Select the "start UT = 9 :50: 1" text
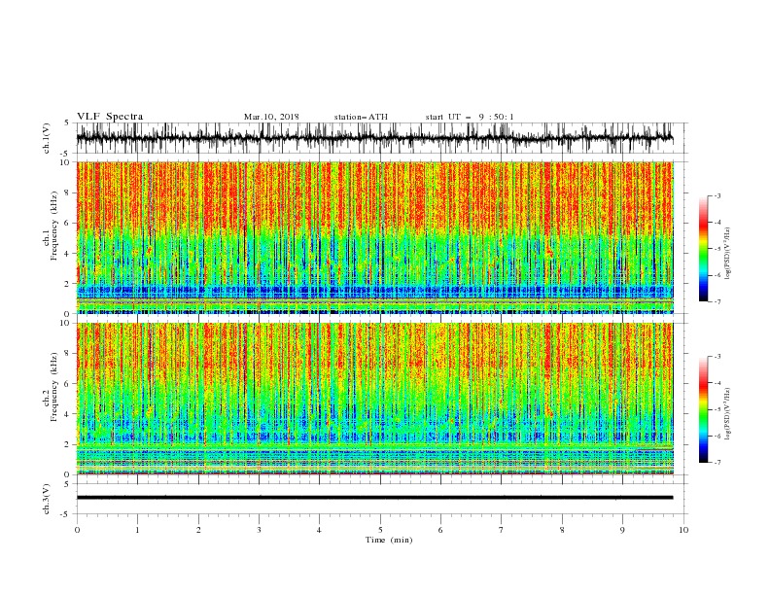Viewport: 770px width, 595px height. (470, 117)
